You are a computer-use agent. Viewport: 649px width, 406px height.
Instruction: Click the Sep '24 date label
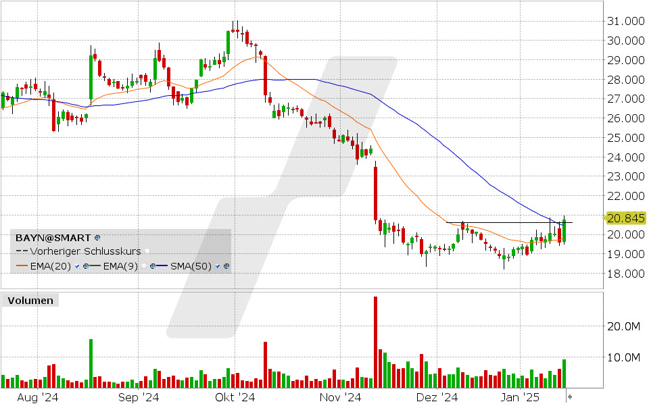138,398
